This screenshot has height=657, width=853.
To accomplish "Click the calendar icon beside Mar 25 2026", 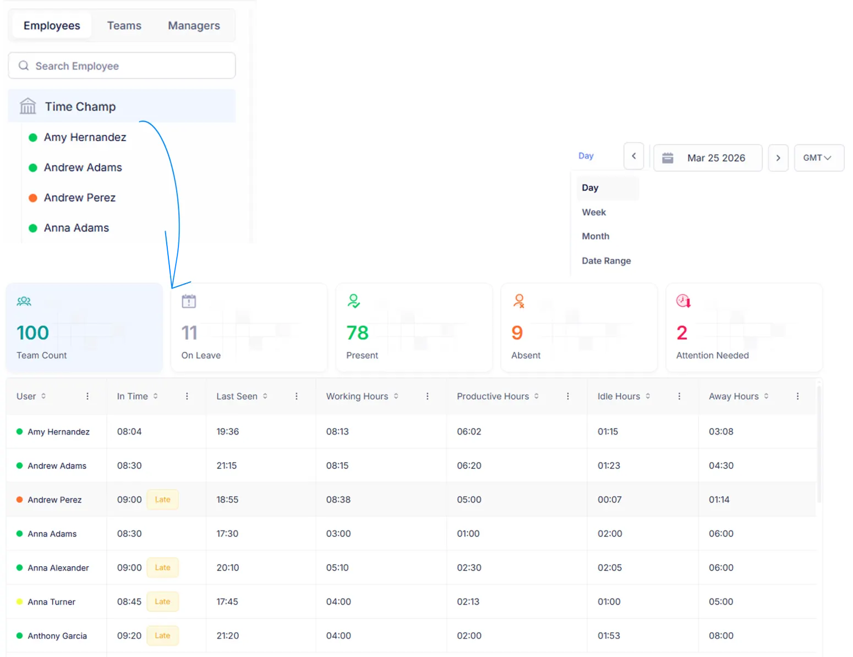I will tap(668, 158).
